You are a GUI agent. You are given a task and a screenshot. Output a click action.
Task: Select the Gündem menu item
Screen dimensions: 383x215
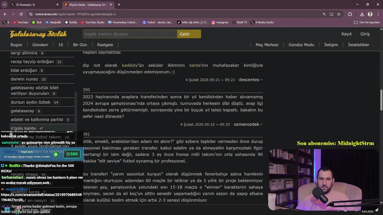[x=40, y=45]
